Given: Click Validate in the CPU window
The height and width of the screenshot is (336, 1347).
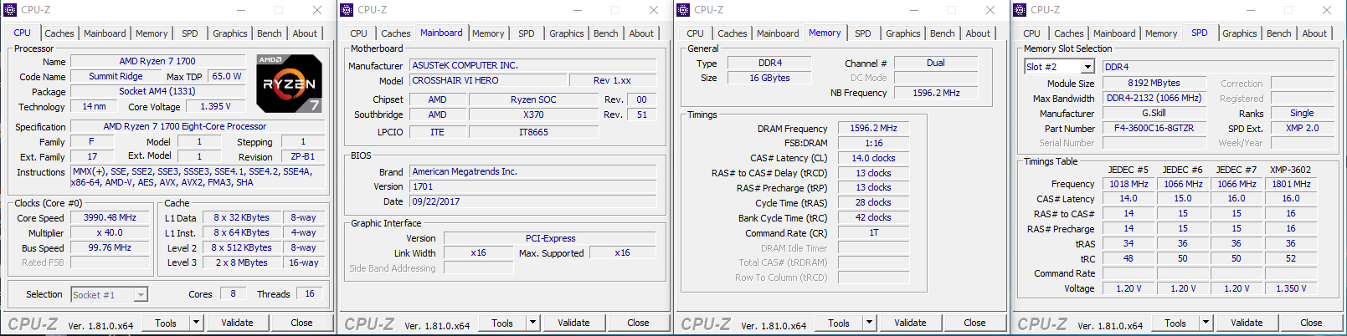Looking at the screenshot, I should 237,323.
